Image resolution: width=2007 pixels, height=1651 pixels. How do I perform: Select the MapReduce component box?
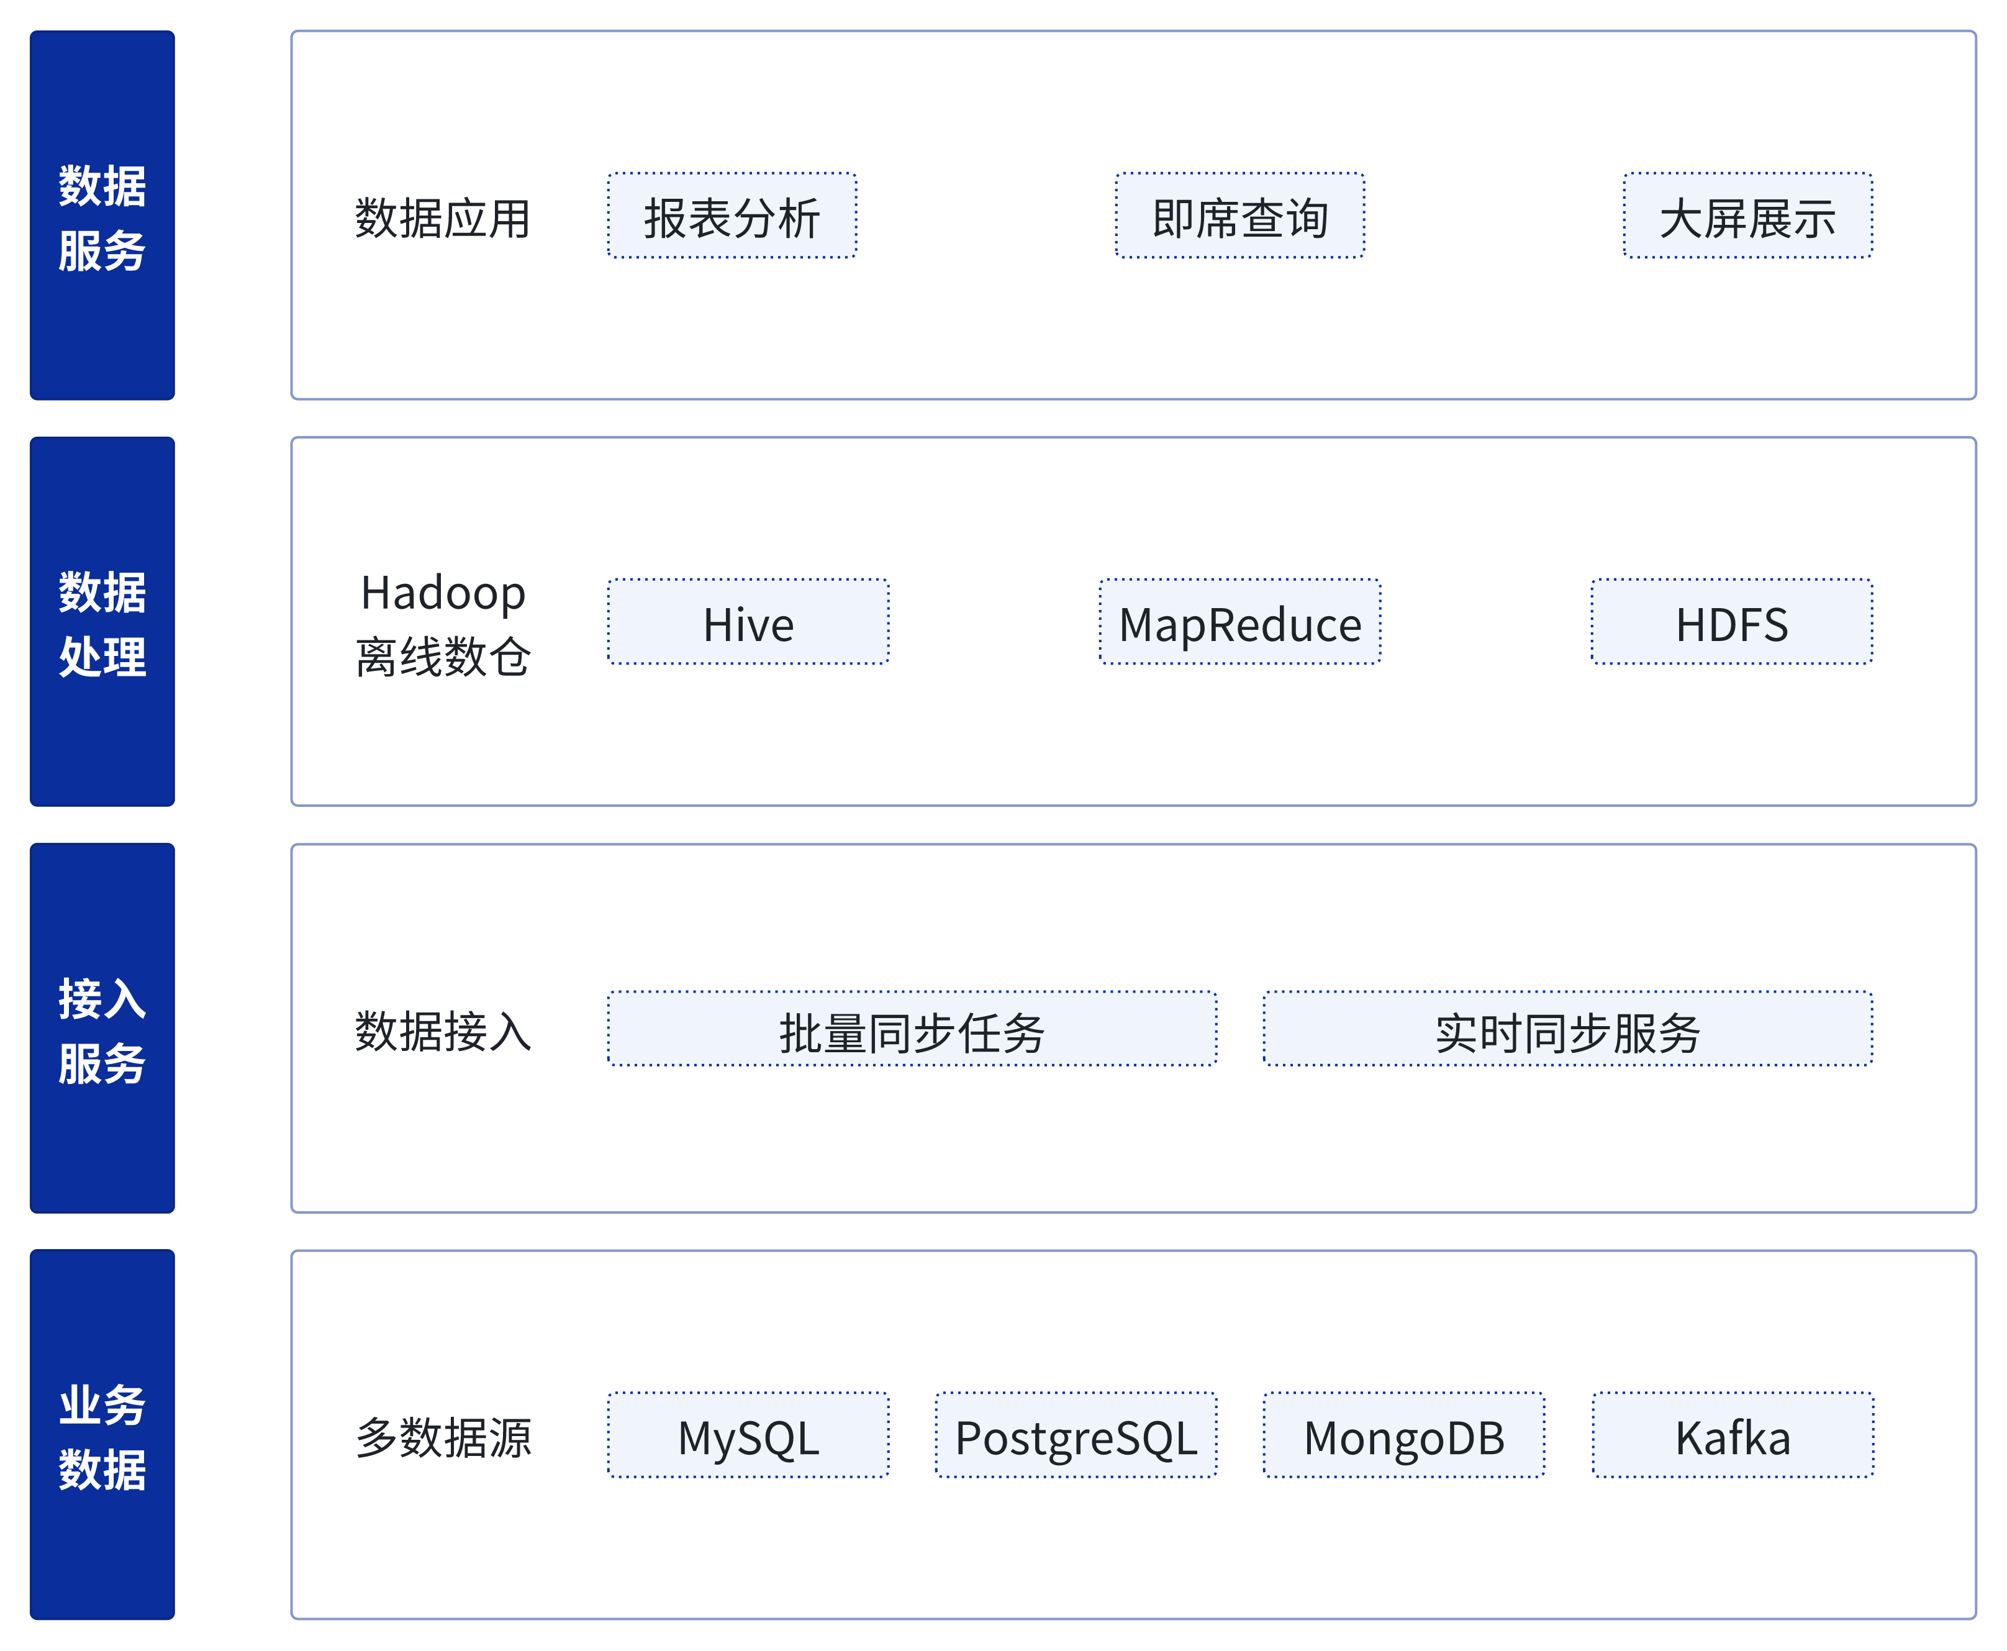click(1239, 622)
